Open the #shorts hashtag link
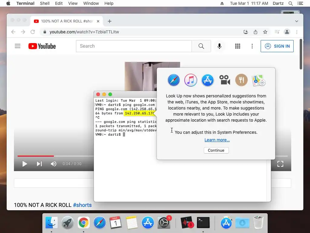310x233 pixels. [82, 205]
